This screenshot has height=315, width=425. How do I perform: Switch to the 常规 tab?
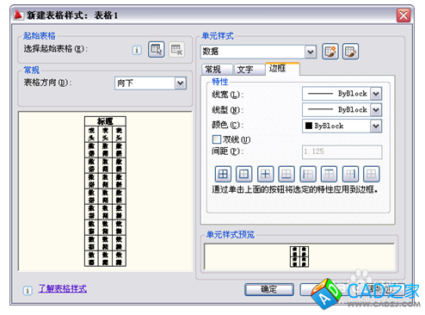pyautogui.click(x=217, y=70)
